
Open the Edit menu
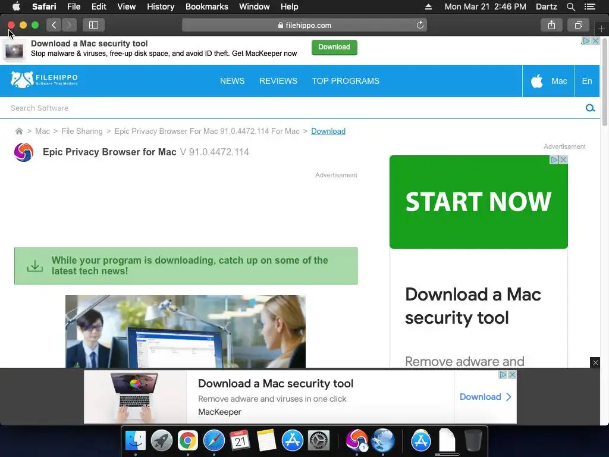(x=99, y=7)
